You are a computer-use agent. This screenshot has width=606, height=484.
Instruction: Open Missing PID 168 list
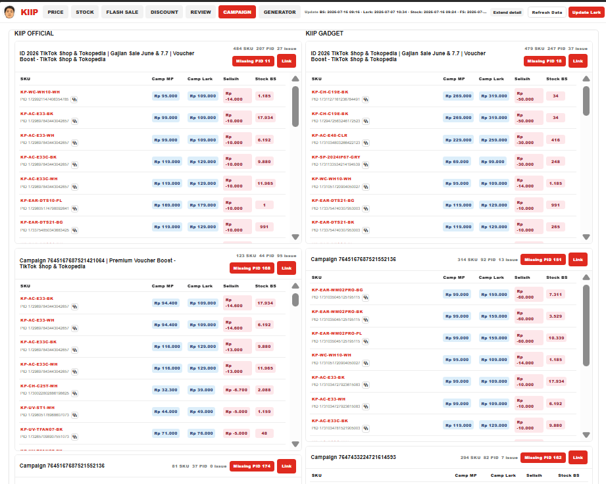252,268
